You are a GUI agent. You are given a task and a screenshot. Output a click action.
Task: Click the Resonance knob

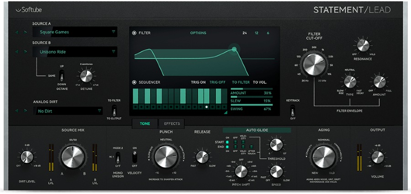click(363, 45)
